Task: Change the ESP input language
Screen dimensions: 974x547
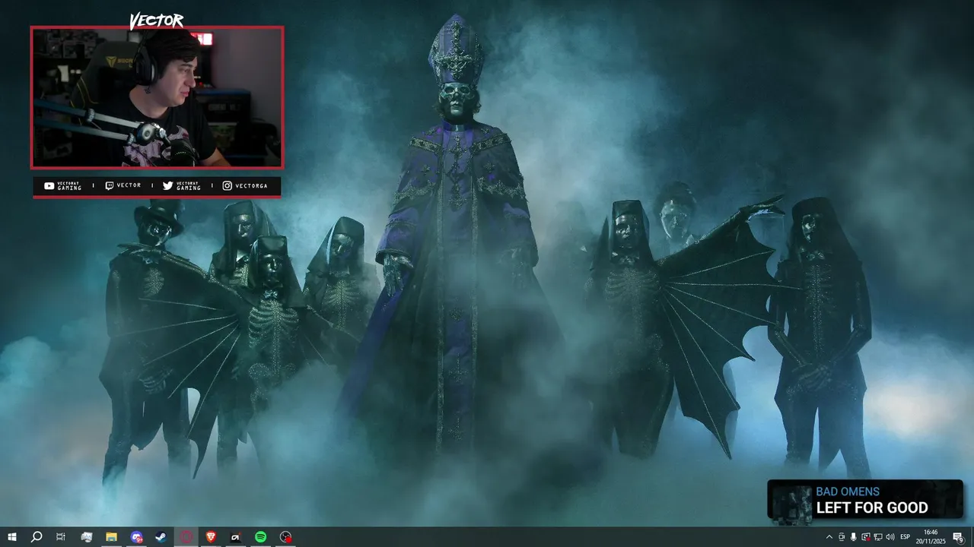Action: tap(906, 537)
